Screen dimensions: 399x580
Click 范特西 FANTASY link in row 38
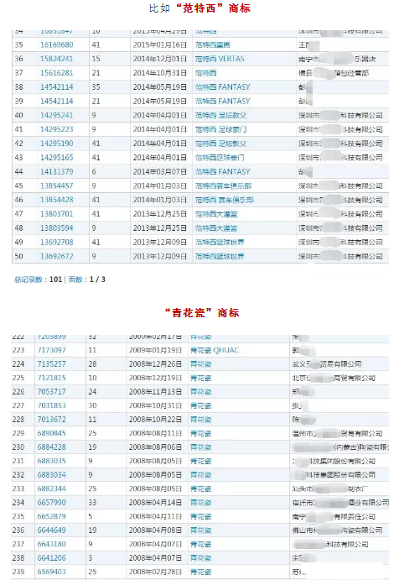tap(222, 87)
